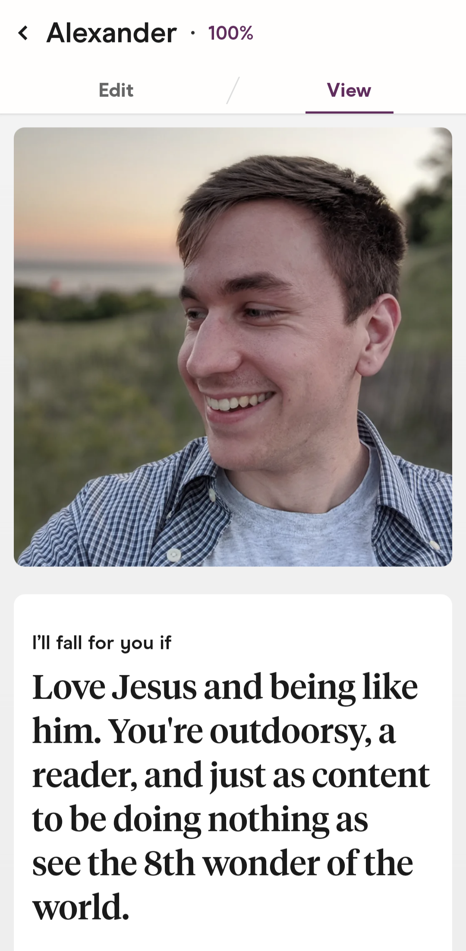The height and width of the screenshot is (951, 466).
Task: Tap the purple underline beneath View
Action: click(x=349, y=112)
